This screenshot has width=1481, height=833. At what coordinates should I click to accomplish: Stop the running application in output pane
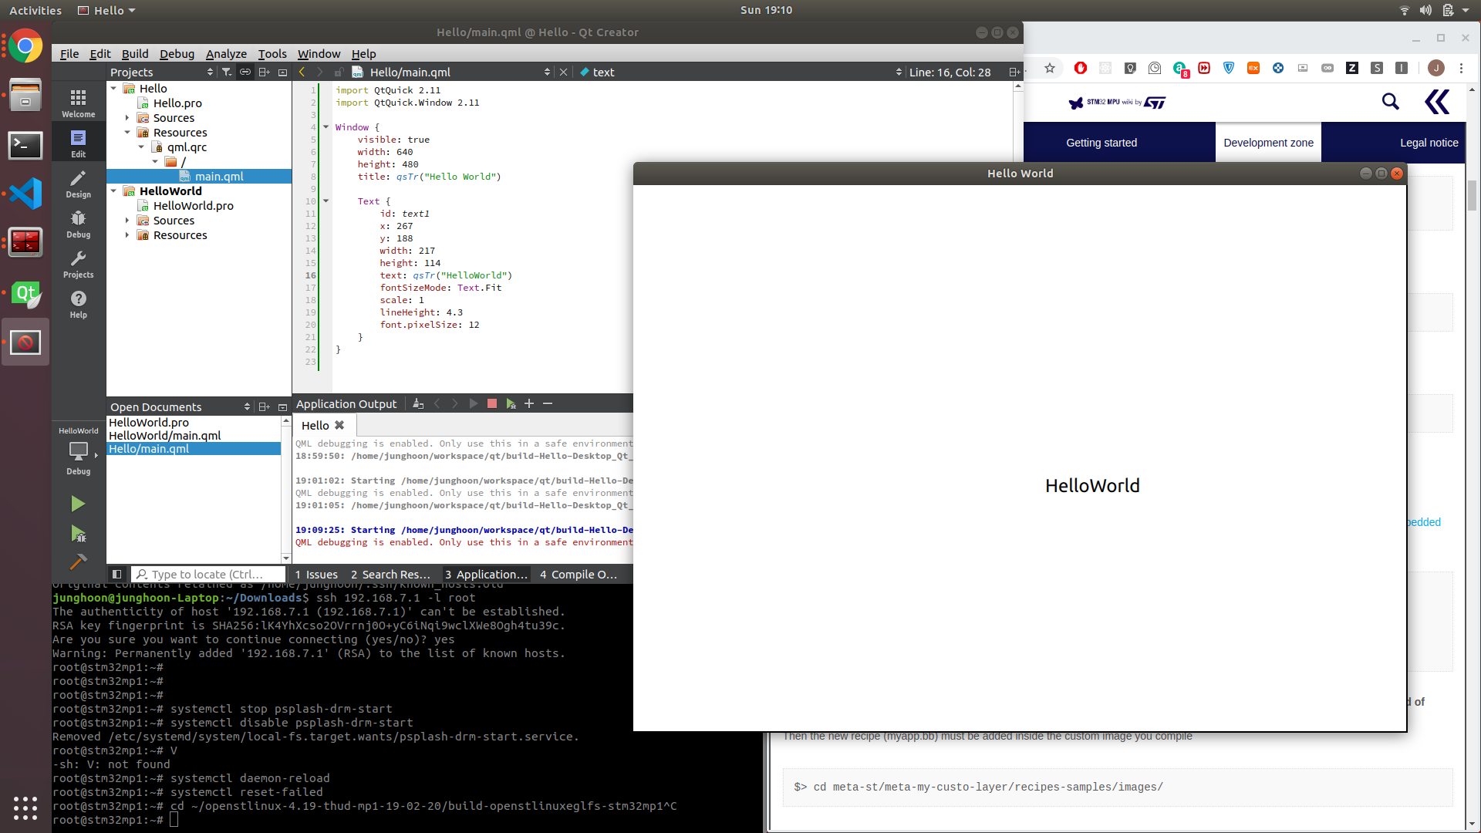click(x=492, y=403)
